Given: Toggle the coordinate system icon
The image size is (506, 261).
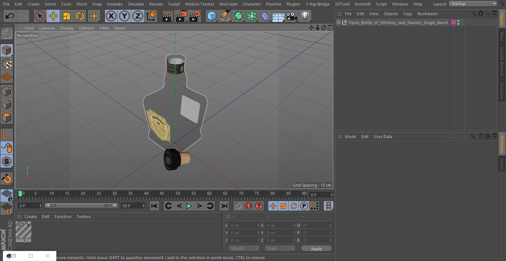Looking at the screenshot, I should [152, 16].
